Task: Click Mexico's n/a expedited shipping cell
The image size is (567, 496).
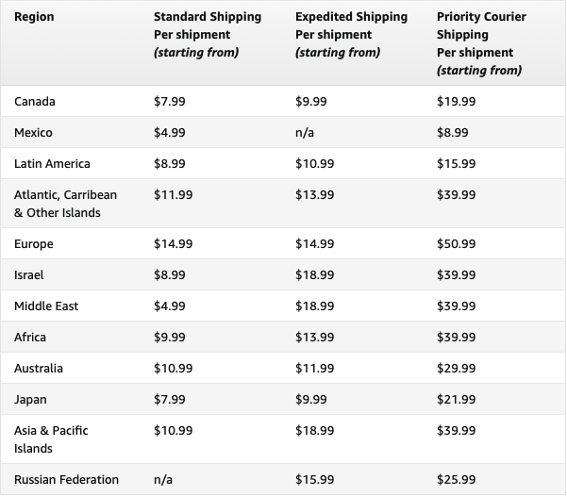Action: pos(305,132)
